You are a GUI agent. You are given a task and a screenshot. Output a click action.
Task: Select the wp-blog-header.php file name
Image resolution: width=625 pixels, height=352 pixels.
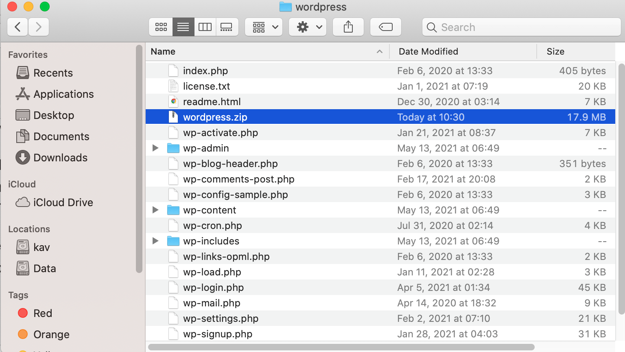tap(230, 164)
